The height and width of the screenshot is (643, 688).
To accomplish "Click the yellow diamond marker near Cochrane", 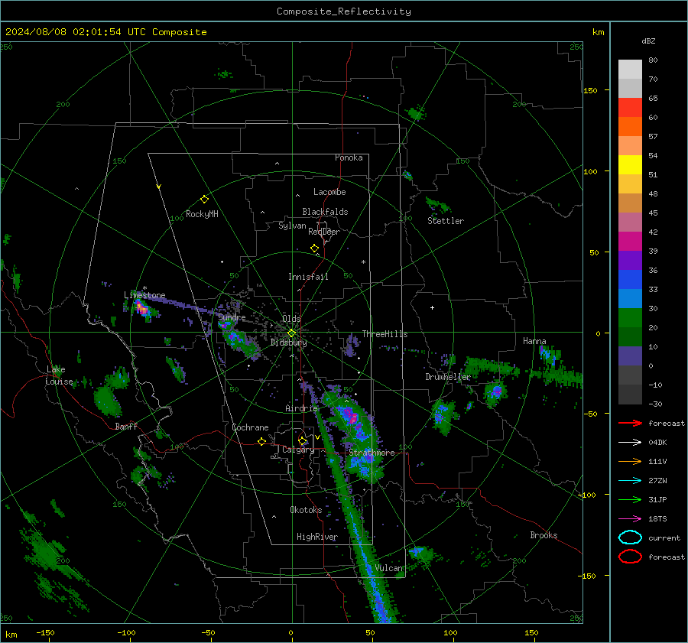I will coord(261,441).
